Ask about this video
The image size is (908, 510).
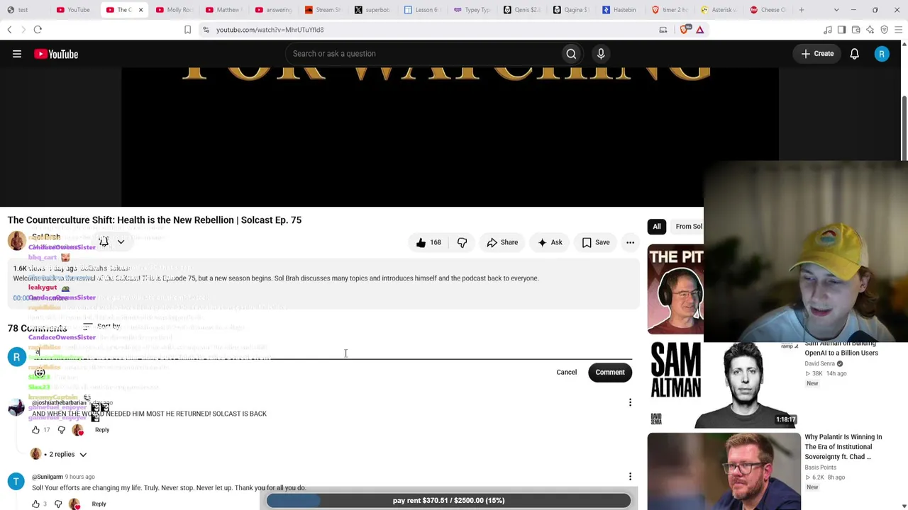[550, 242]
